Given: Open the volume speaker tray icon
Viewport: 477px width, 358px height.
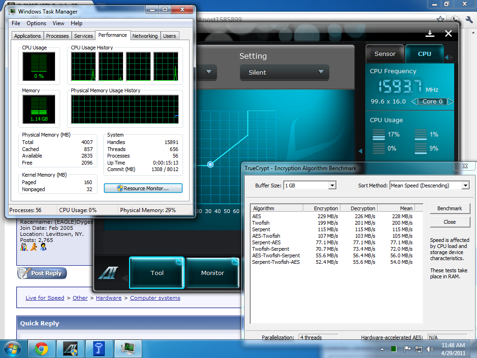Looking at the screenshot, I should click(x=429, y=349).
